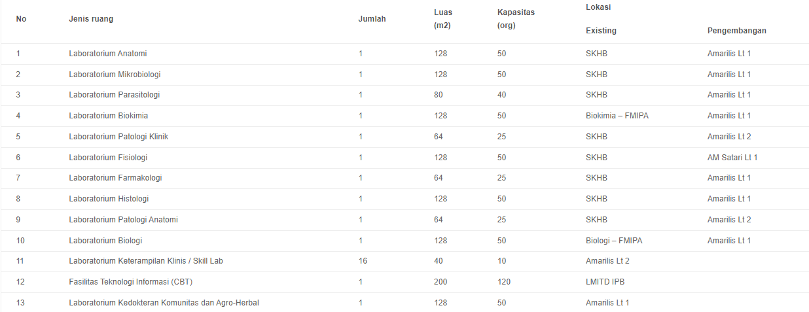Click the Jenis ruang column header
This screenshot has height=312, width=809.
(x=91, y=19)
